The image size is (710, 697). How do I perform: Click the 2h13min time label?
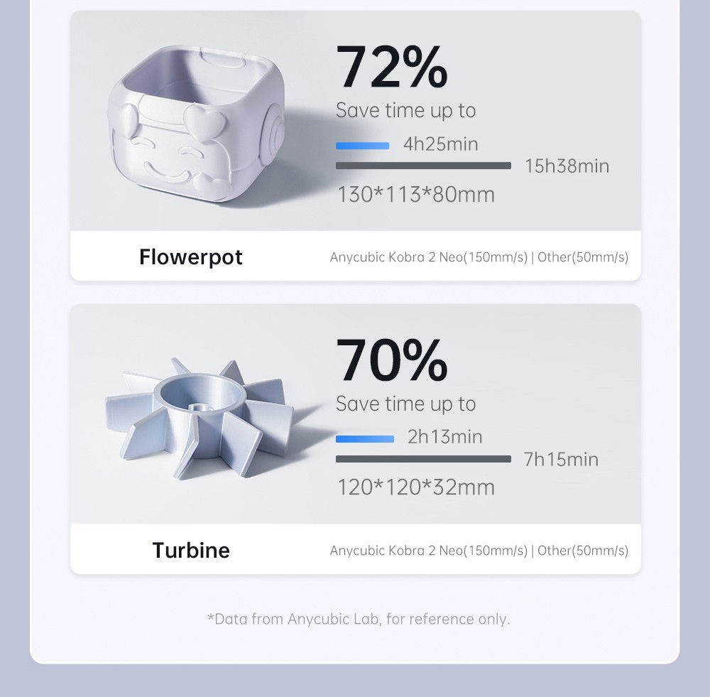(x=444, y=437)
